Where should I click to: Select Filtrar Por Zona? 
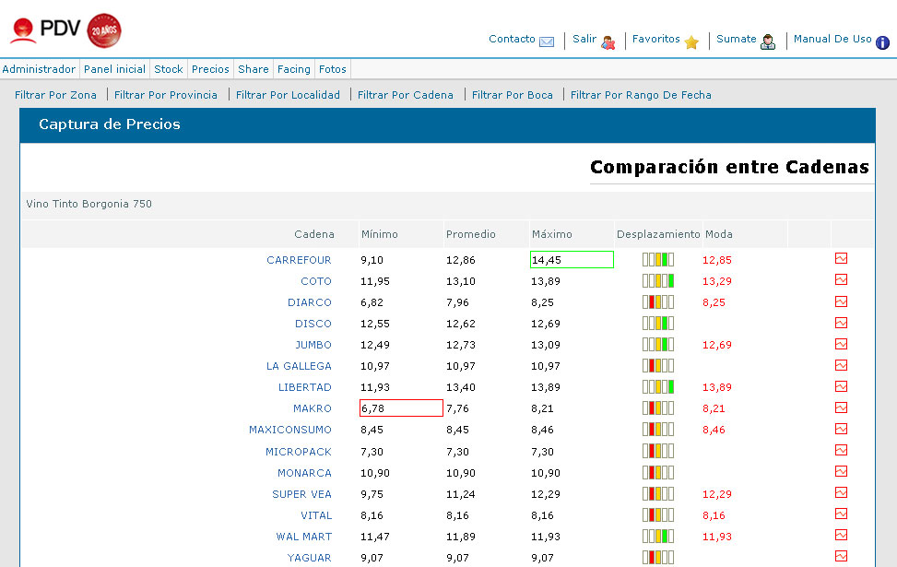pyautogui.click(x=55, y=95)
